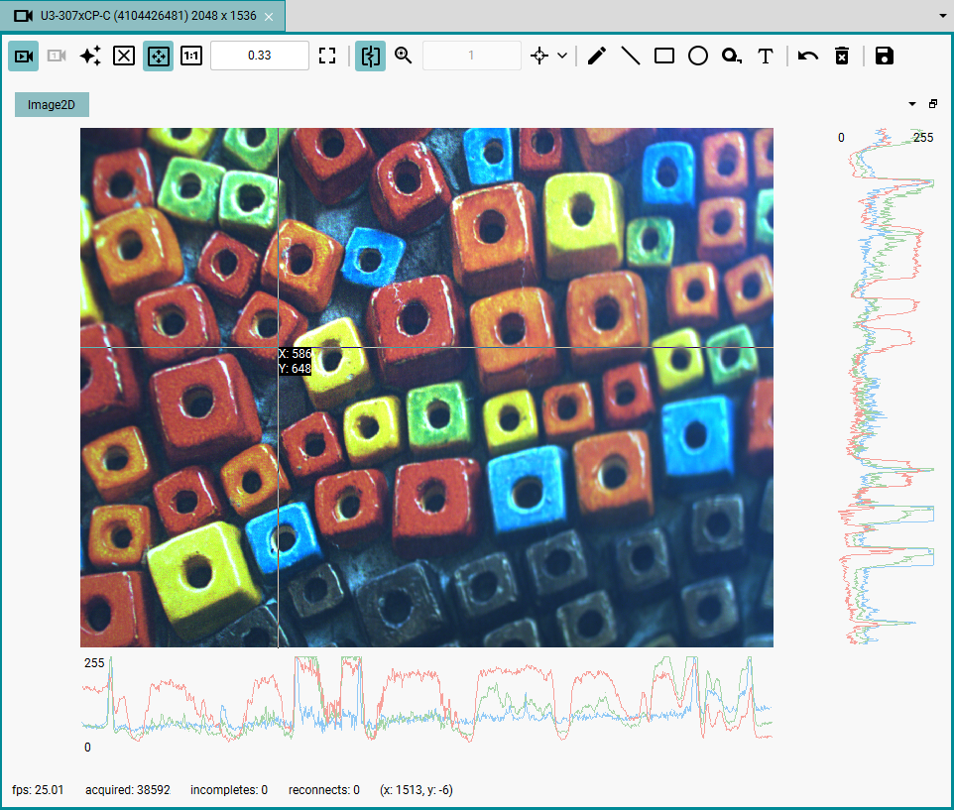
Task: Select the shape fill options tool
Action: click(731, 56)
